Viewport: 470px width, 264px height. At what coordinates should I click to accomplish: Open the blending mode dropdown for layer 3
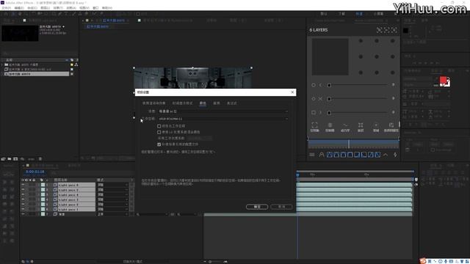point(112,194)
